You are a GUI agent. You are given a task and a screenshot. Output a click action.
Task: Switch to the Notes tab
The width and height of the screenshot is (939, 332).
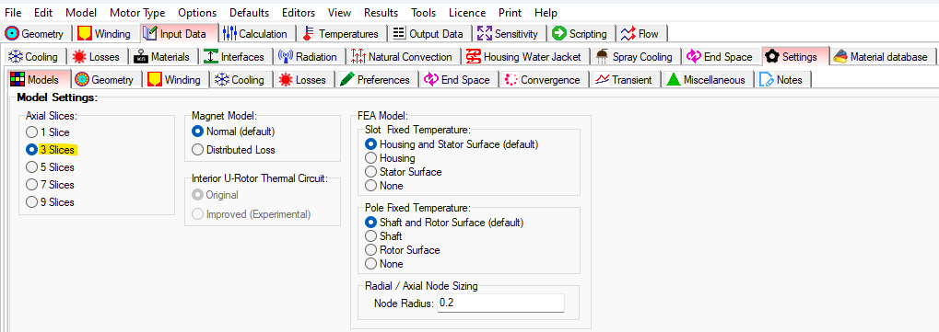click(x=782, y=80)
